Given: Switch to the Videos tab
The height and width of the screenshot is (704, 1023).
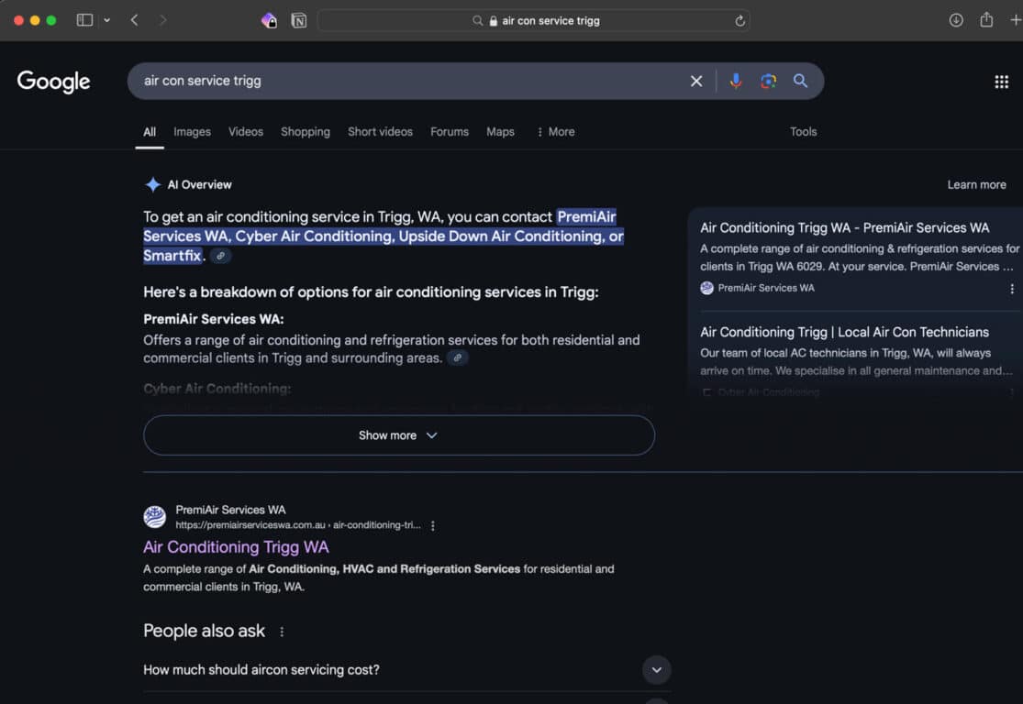Looking at the screenshot, I should coord(246,132).
